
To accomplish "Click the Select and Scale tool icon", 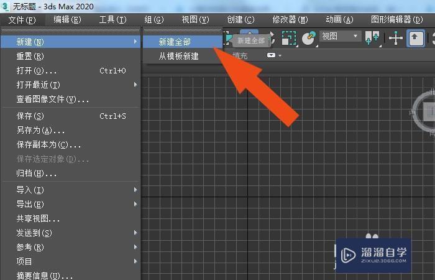I will click(288, 38).
